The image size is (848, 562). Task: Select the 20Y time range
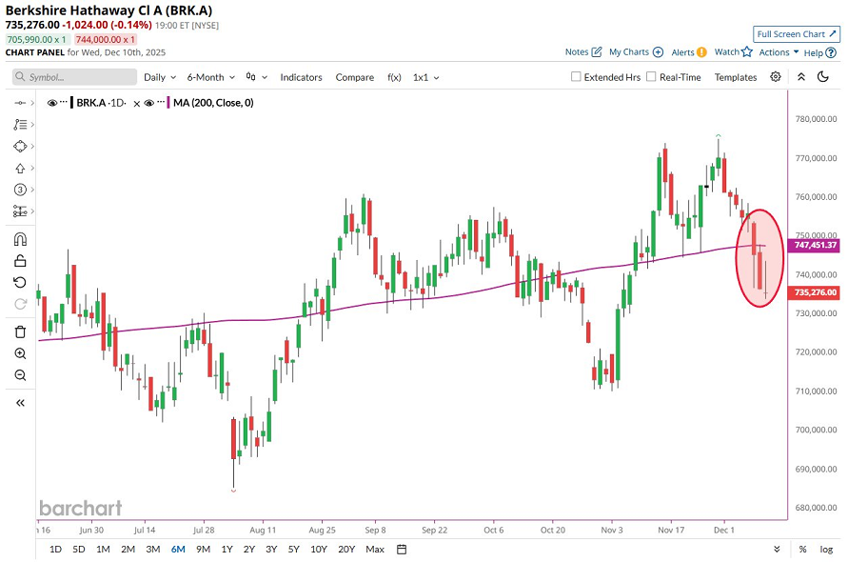click(346, 549)
